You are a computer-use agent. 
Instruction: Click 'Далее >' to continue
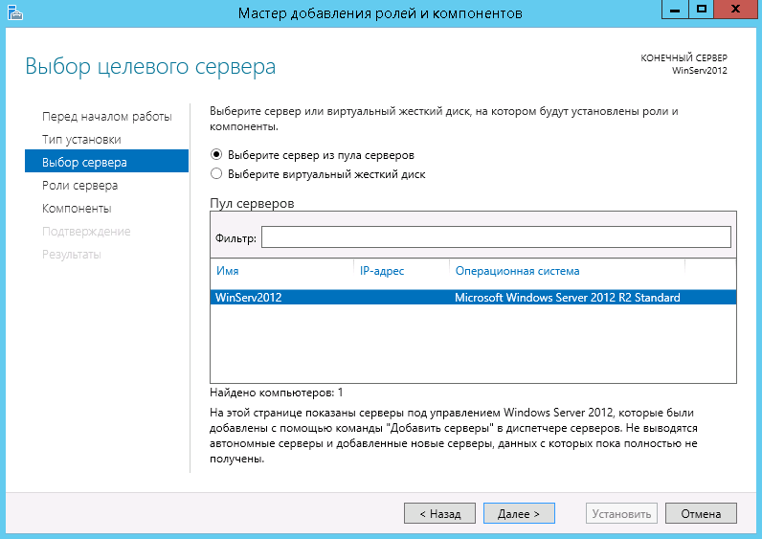point(519,514)
